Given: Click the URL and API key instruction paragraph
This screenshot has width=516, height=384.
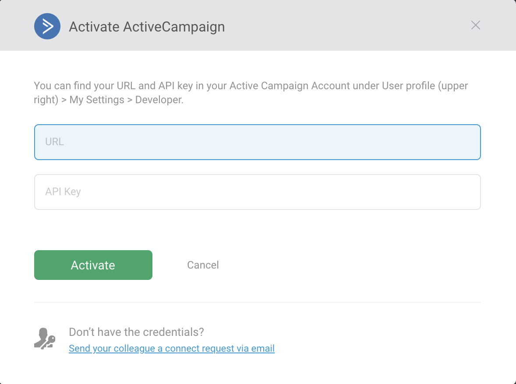Looking at the screenshot, I should pyautogui.click(x=251, y=92).
